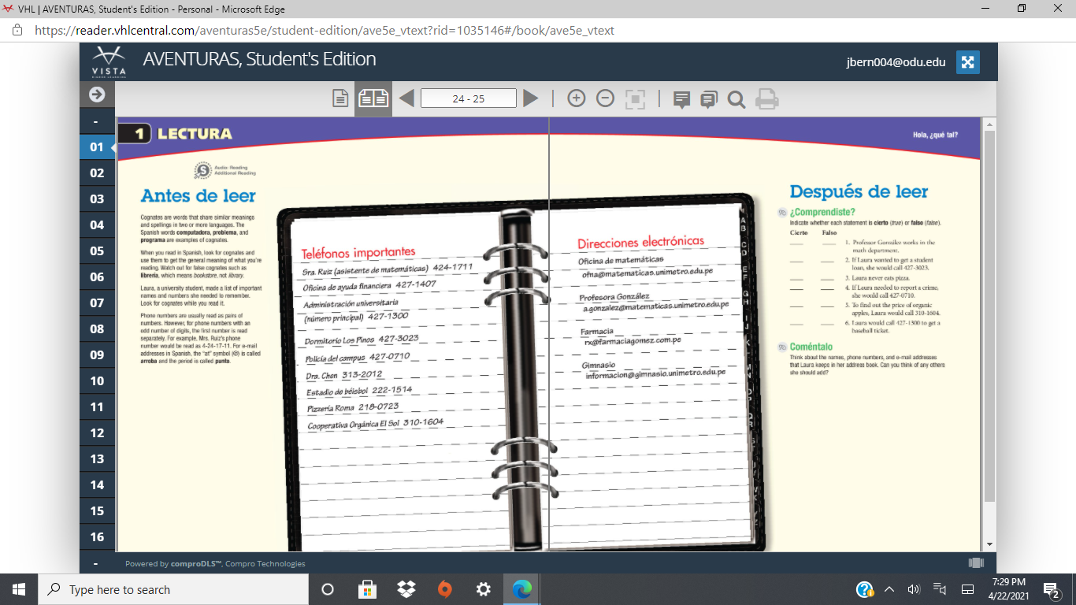The width and height of the screenshot is (1076, 605).
Task: Open chapter 12
Action: [x=97, y=433]
